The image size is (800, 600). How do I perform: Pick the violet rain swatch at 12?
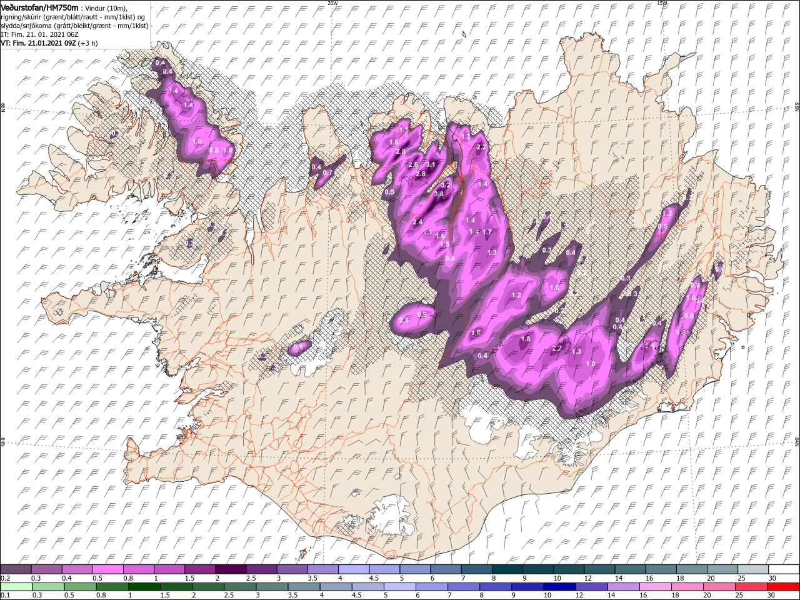click(591, 587)
